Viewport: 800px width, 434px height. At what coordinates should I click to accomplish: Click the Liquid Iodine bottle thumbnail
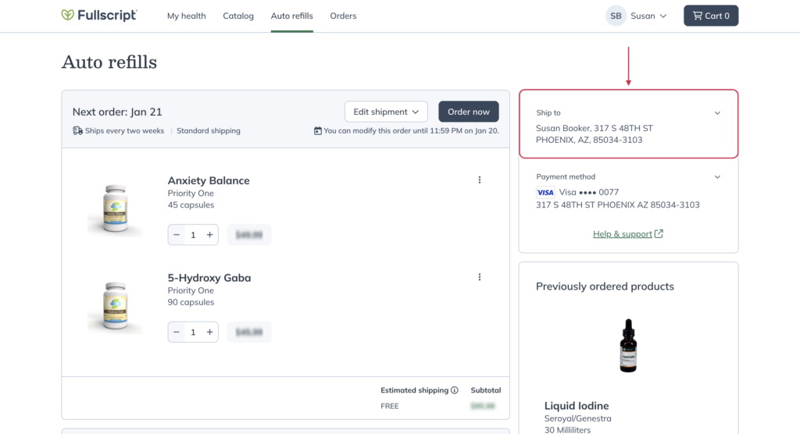click(628, 346)
